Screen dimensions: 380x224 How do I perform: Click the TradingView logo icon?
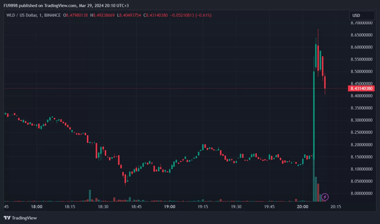[7, 218]
